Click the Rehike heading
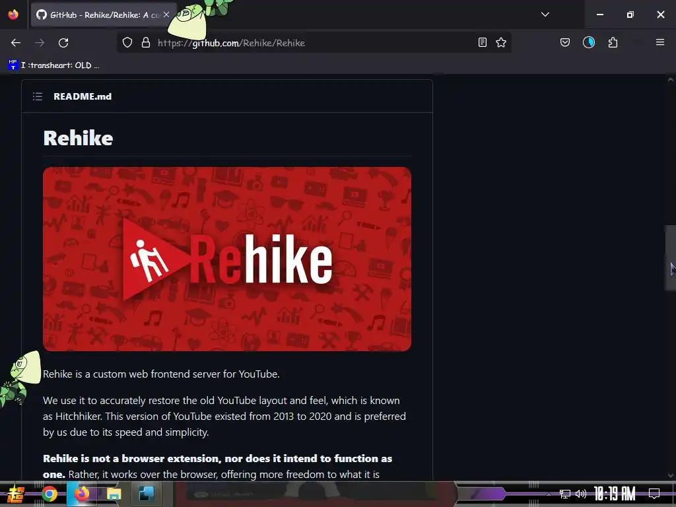The height and width of the screenshot is (507, 676). point(78,139)
